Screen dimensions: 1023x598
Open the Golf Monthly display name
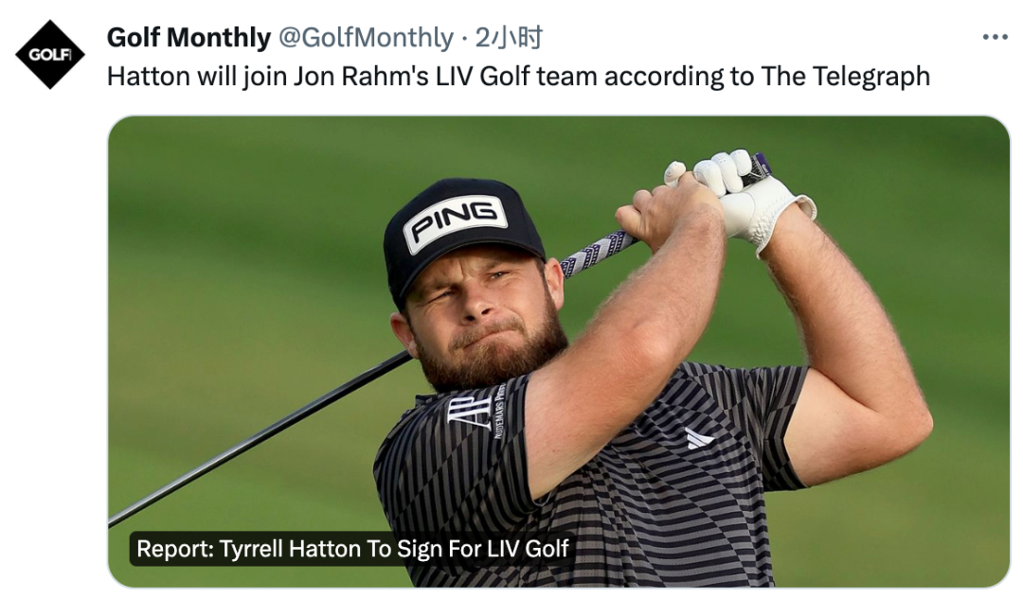(x=188, y=37)
